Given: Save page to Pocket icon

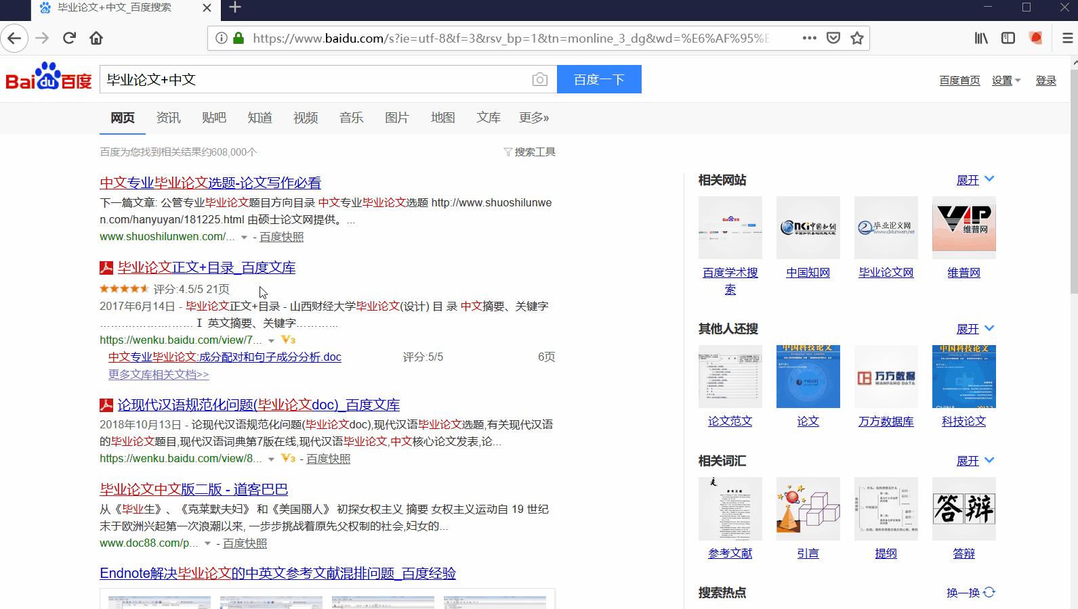Looking at the screenshot, I should [x=833, y=38].
